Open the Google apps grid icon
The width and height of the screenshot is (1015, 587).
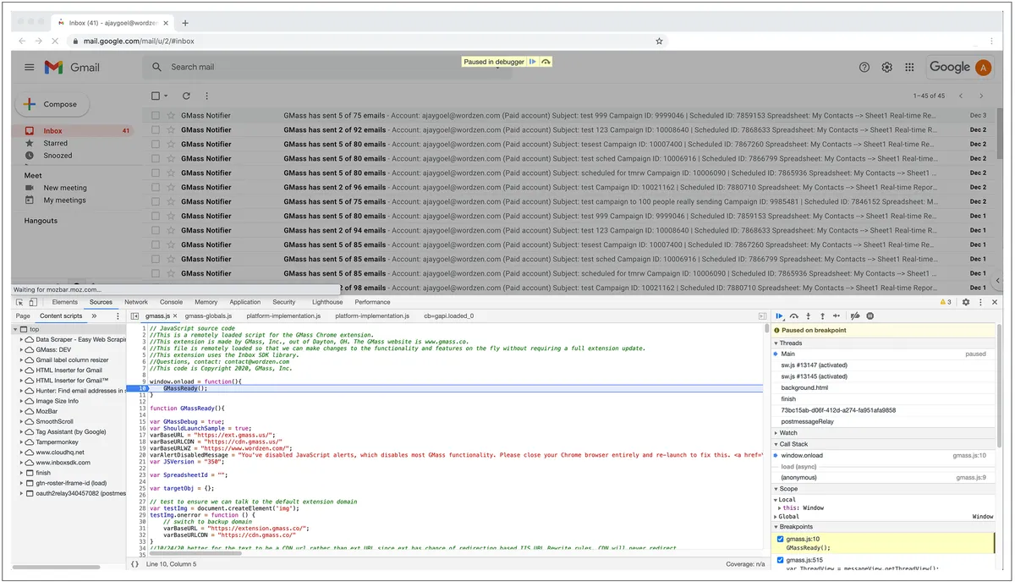pos(910,68)
